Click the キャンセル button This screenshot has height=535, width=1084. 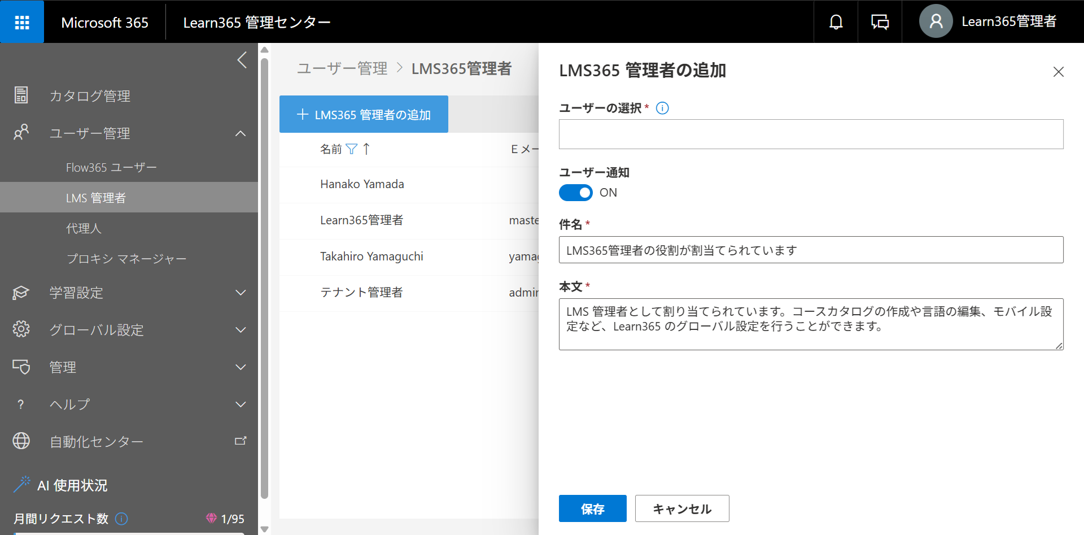click(682, 508)
